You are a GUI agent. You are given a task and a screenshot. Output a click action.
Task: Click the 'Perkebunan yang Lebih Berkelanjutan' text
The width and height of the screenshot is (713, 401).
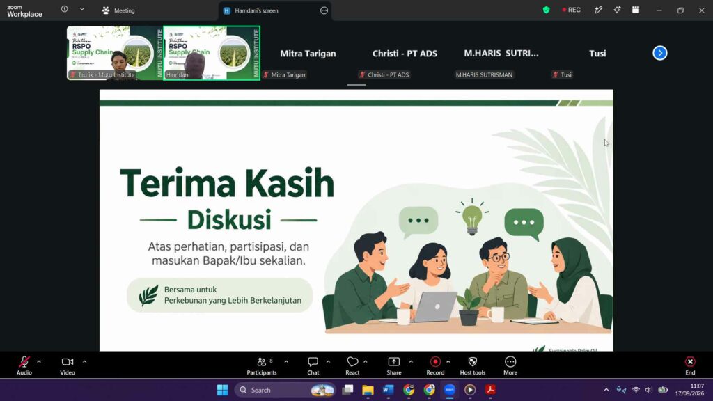click(x=233, y=301)
